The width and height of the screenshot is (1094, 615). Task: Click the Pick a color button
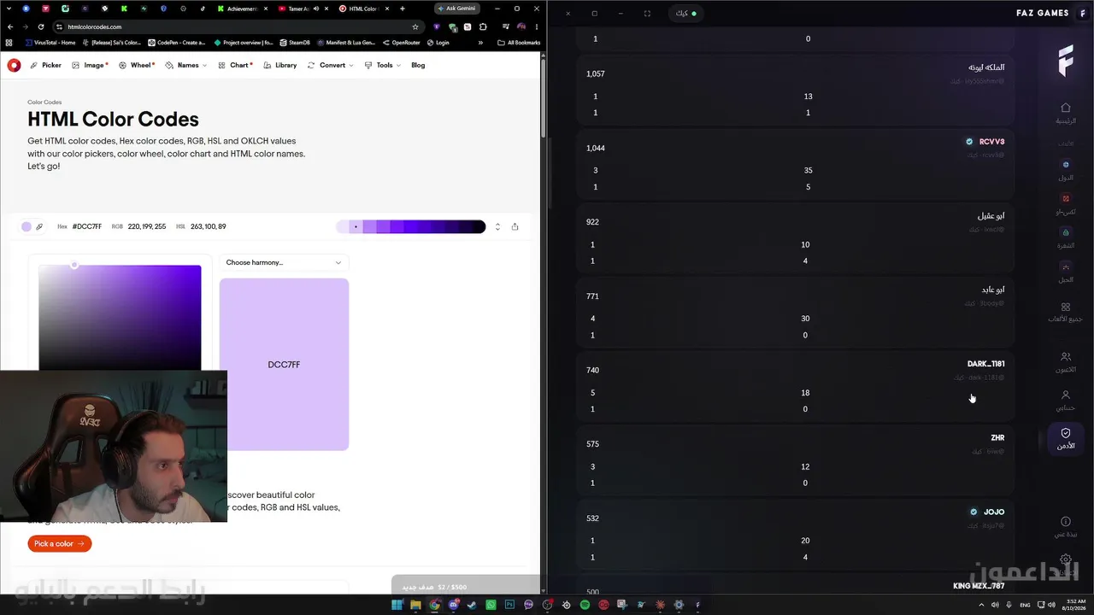coord(60,543)
